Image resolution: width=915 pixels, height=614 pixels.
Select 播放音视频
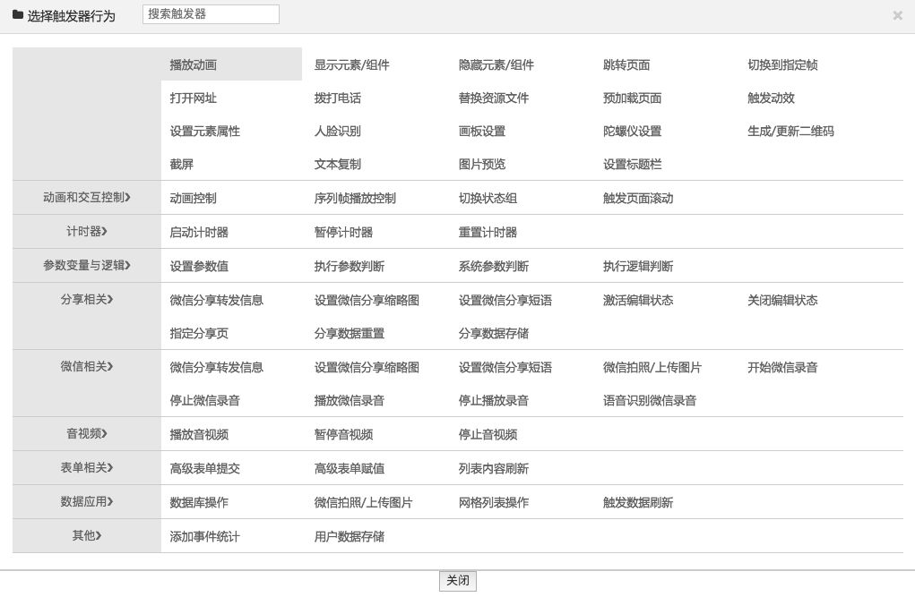[199, 434]
